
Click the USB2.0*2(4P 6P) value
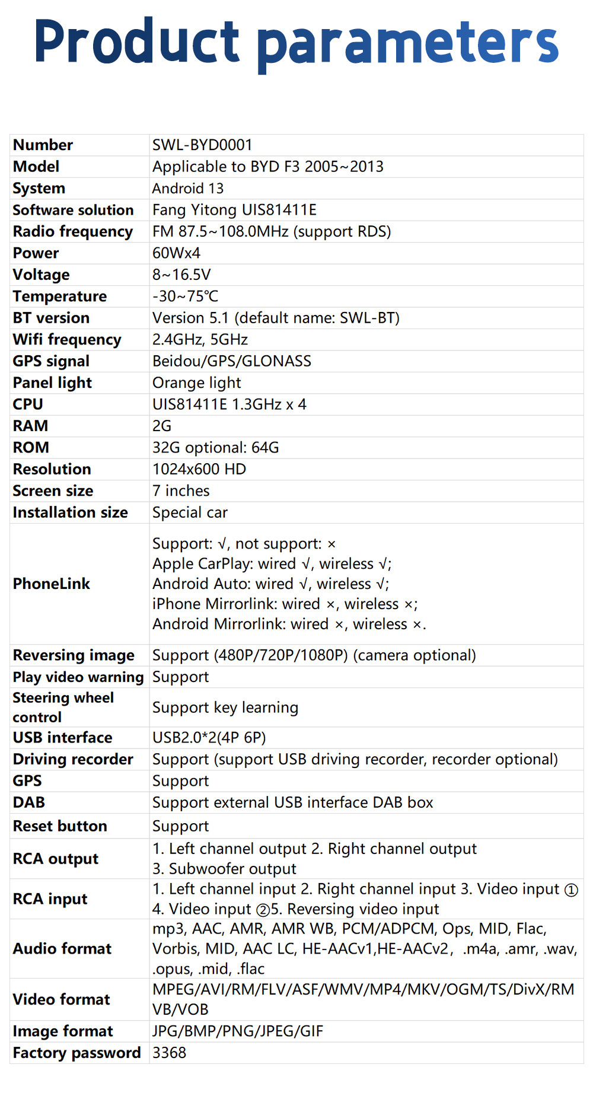pyautogui.click(x=209, y=737)
